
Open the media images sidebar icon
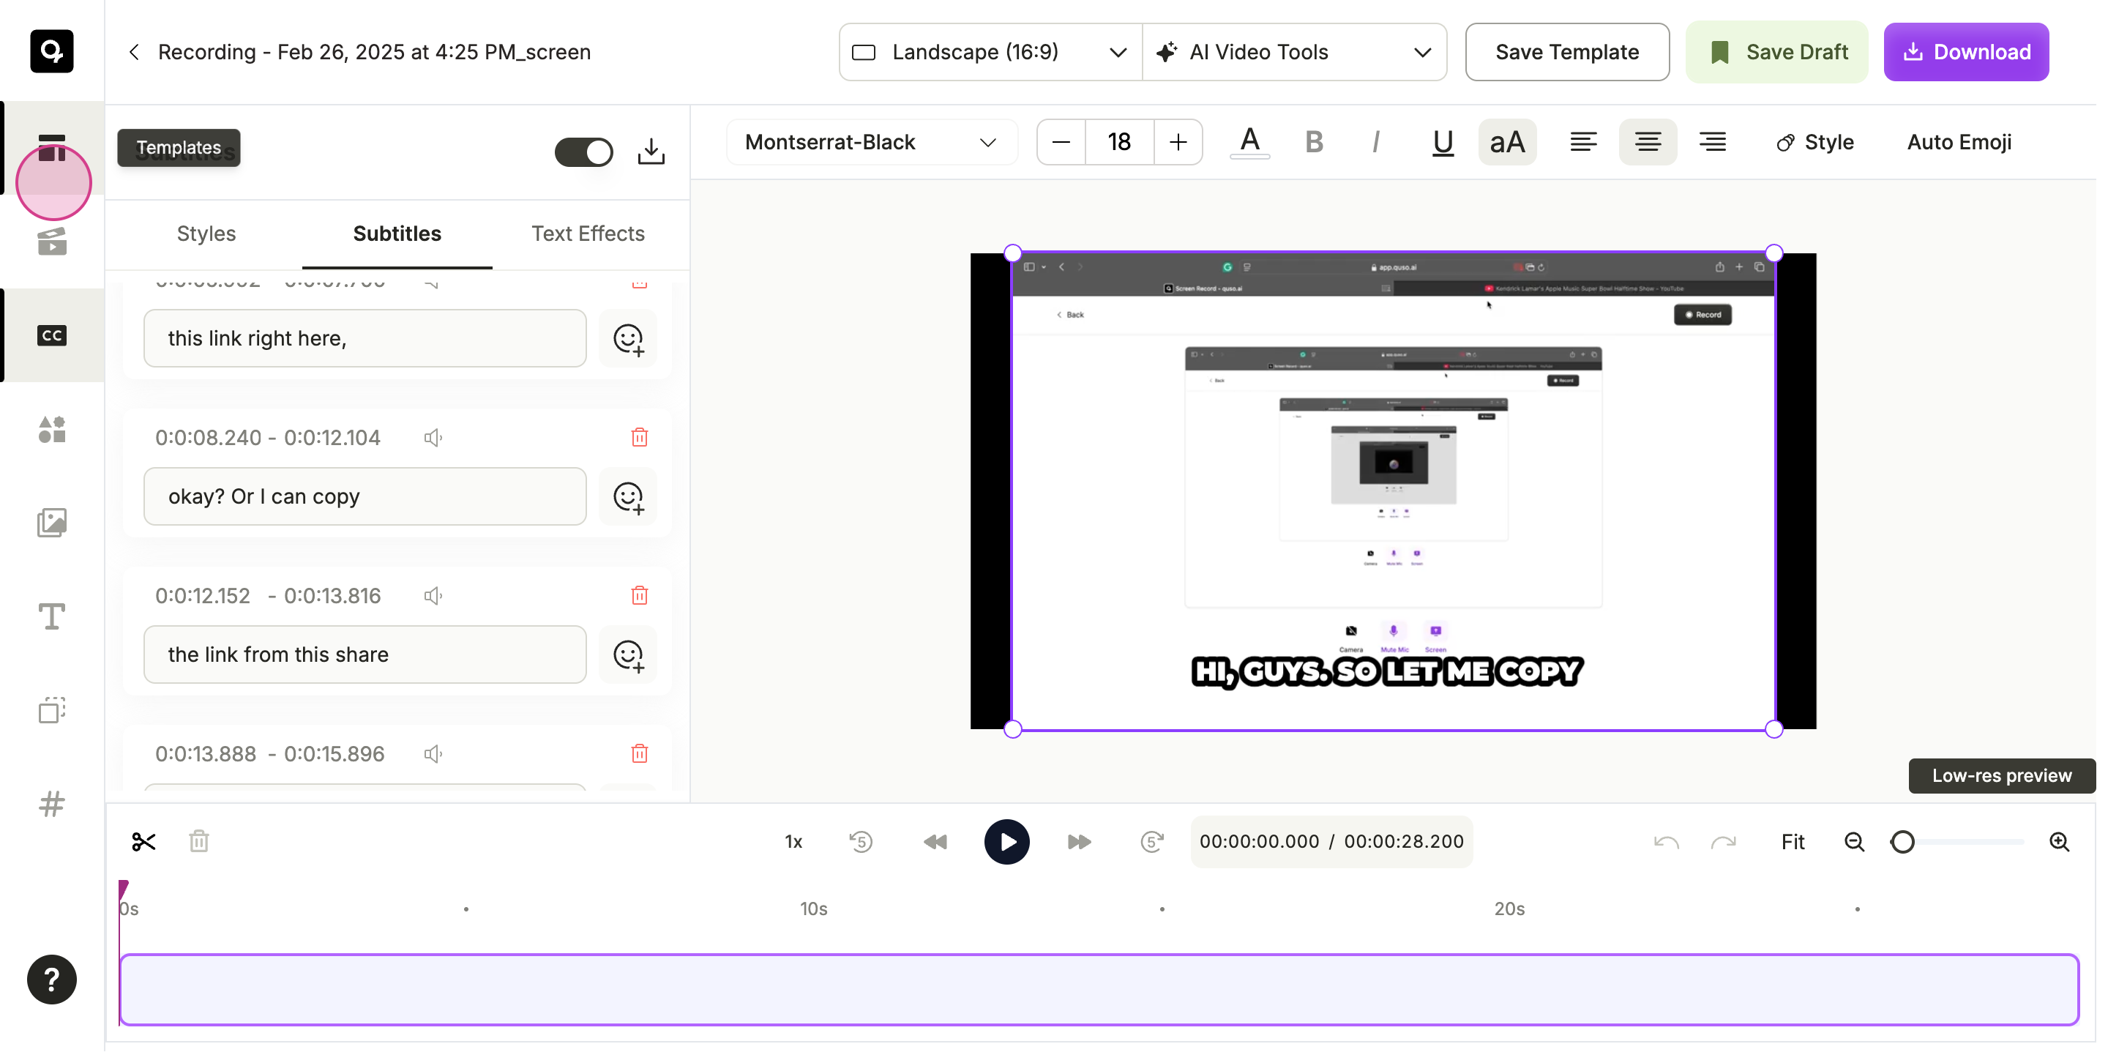click(x=51, y=523)
